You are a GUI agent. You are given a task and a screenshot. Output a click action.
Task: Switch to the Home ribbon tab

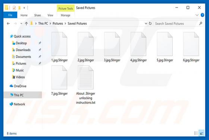point(24,15)
